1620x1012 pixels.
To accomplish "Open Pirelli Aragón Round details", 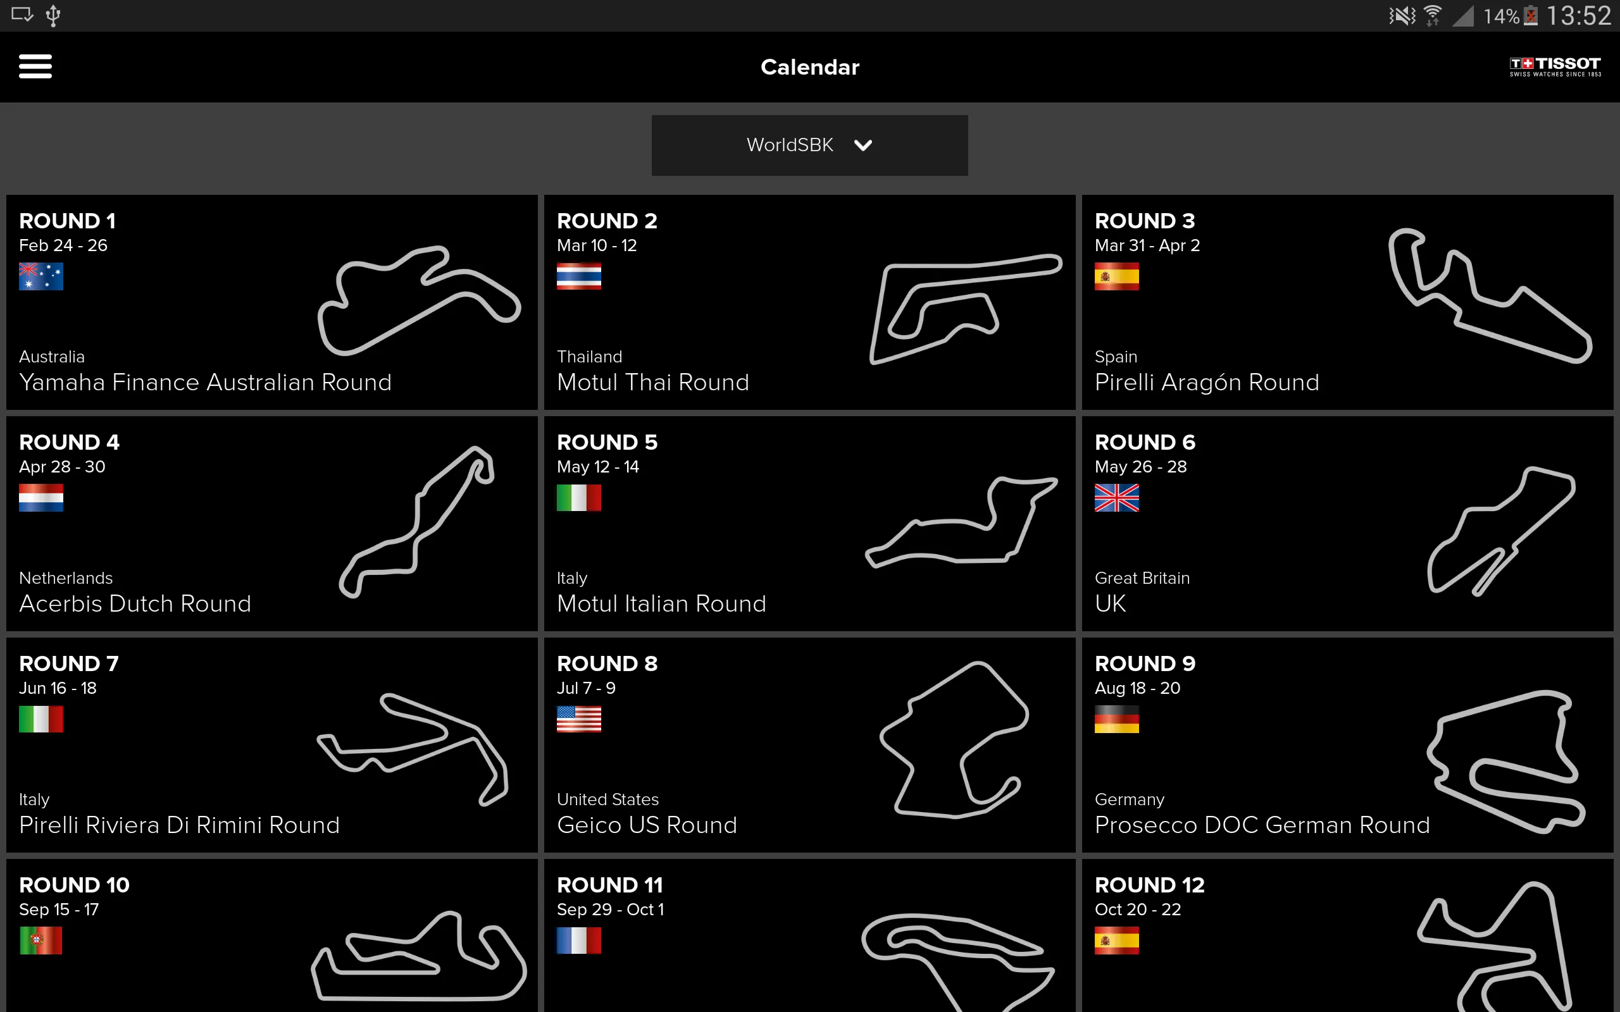I will pos(1206,382).
